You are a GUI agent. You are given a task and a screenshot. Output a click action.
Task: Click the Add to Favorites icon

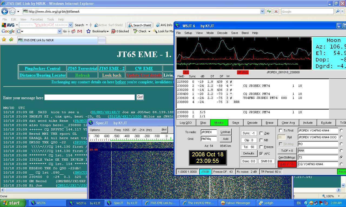[x=11, y=40]
